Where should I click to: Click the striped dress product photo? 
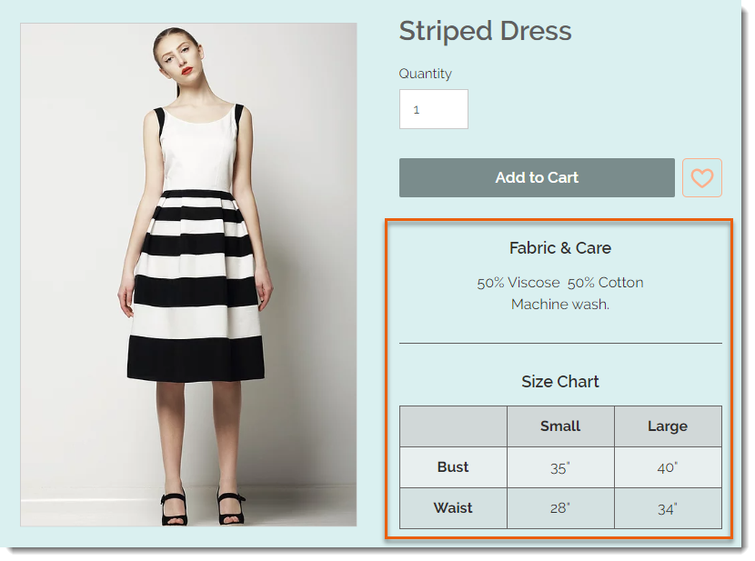point(188,275)
